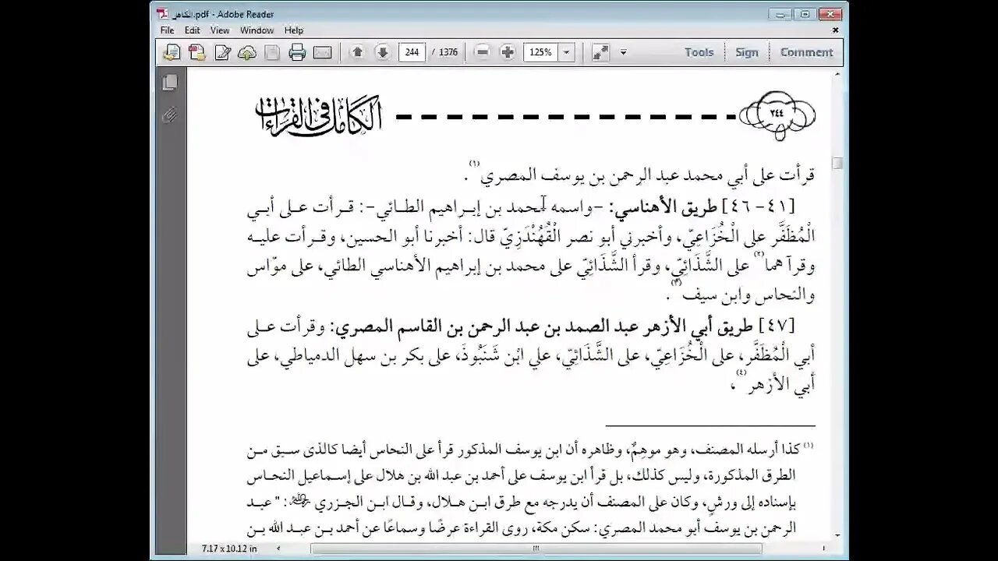The height and width of the screenshot is (561, 998).
Task: Click the horizontal scrollbar thumb
Action: pos(536,549)
